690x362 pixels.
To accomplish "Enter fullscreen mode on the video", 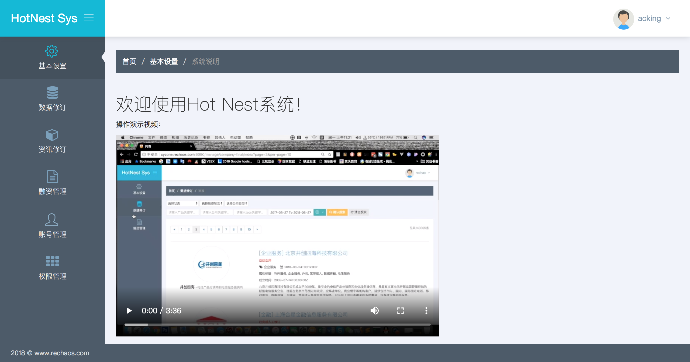I will point(401,311).
